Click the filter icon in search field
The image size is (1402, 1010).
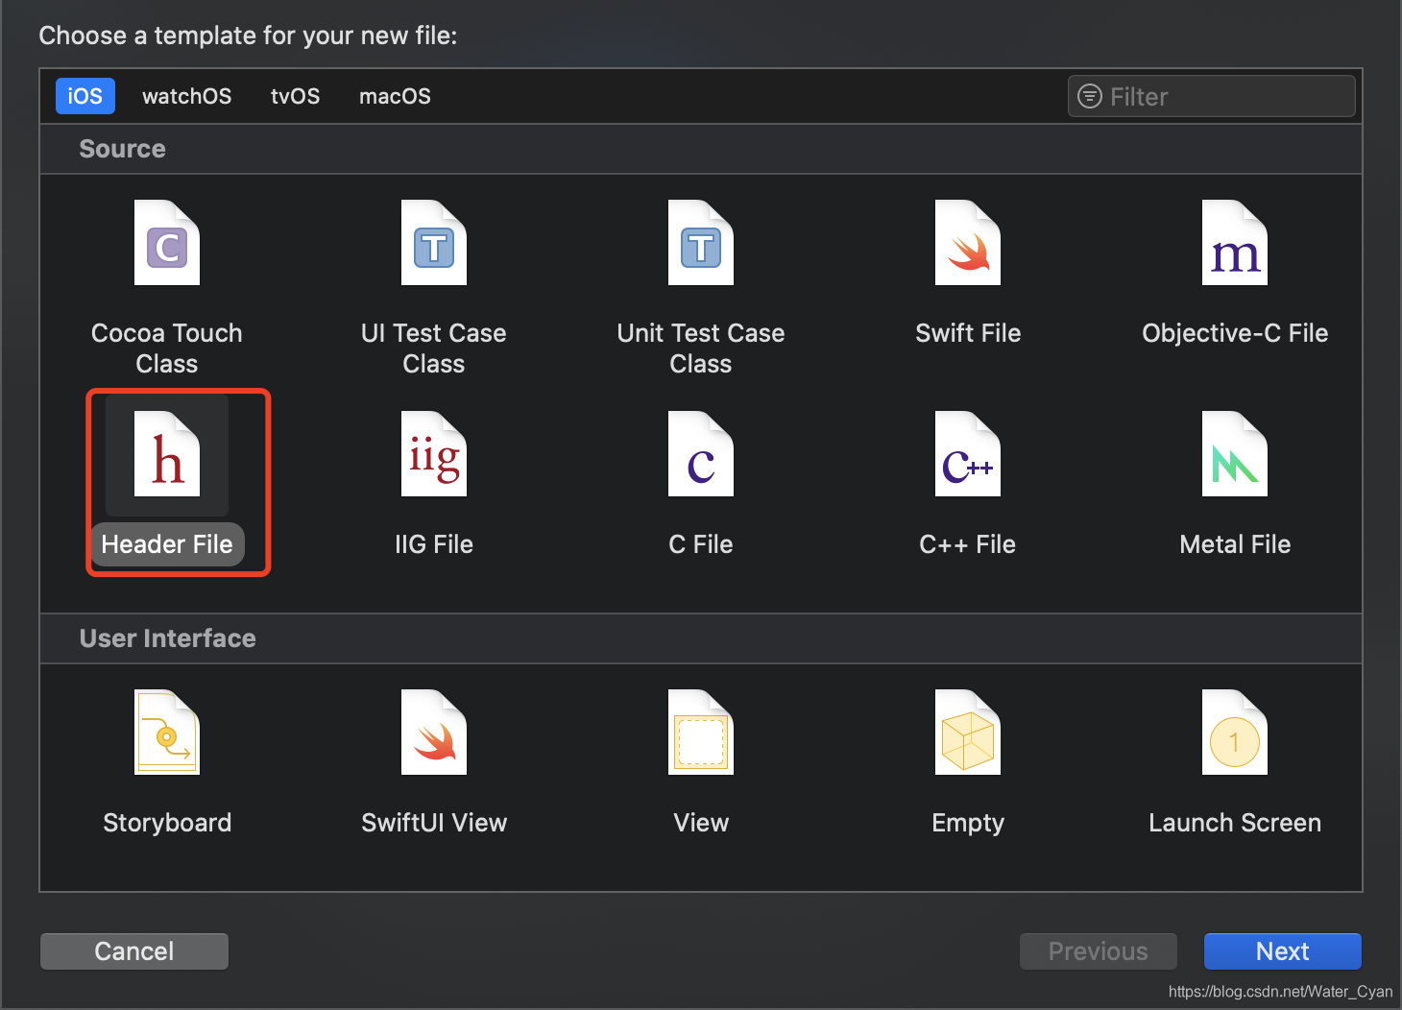coord(1090,96)
